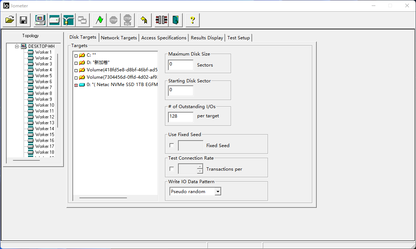
Task: Close the Iometer window
Action: pos(407,6)
